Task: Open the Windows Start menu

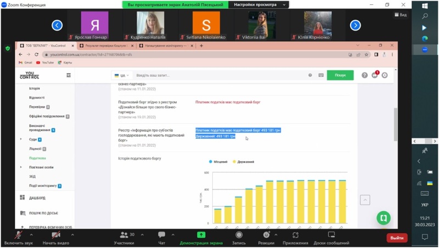Action: [425, 6]
